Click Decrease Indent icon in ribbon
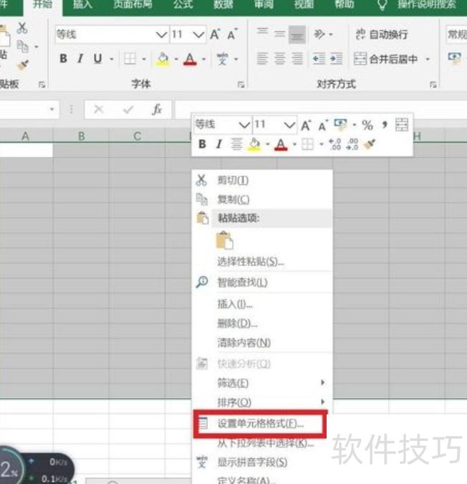The image size is (467, 484). (319, 58)
